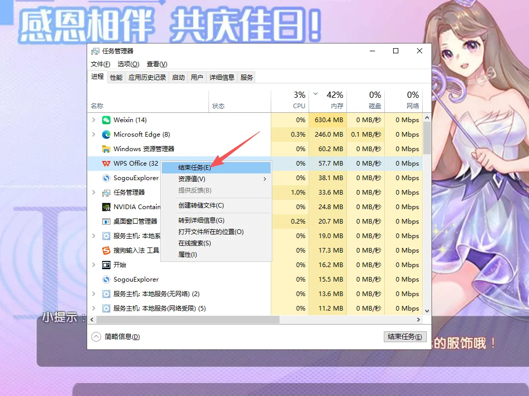Image resolution: width=529 pixels, height=396 pixels.
Task: Click the 服务主机: 本地系统 gear icon
Action: 106,236
